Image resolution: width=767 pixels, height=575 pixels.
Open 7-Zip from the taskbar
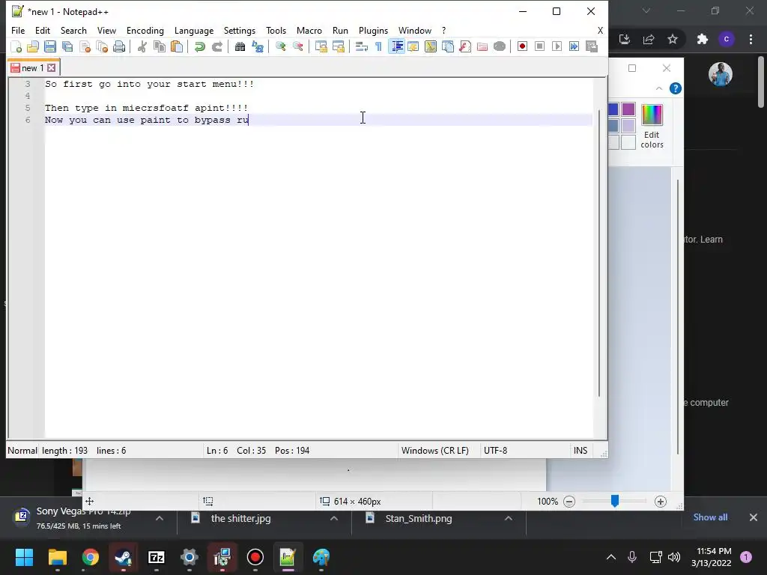[x=156, y=557]
